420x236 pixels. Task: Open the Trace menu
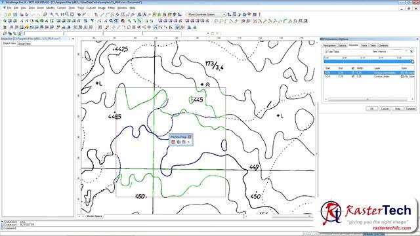pos(80,8)
